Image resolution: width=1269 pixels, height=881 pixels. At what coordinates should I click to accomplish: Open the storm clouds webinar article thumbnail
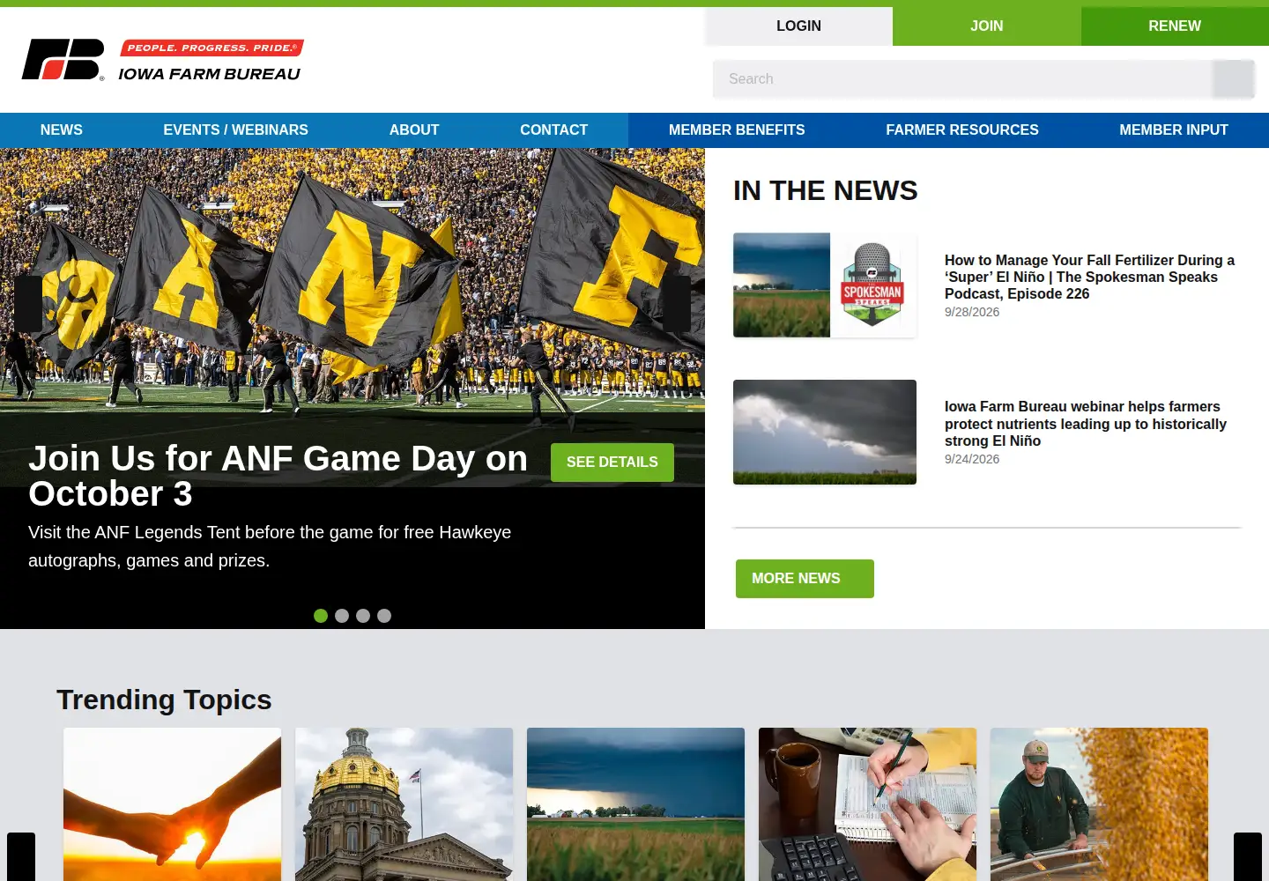[x=825, y=432]
